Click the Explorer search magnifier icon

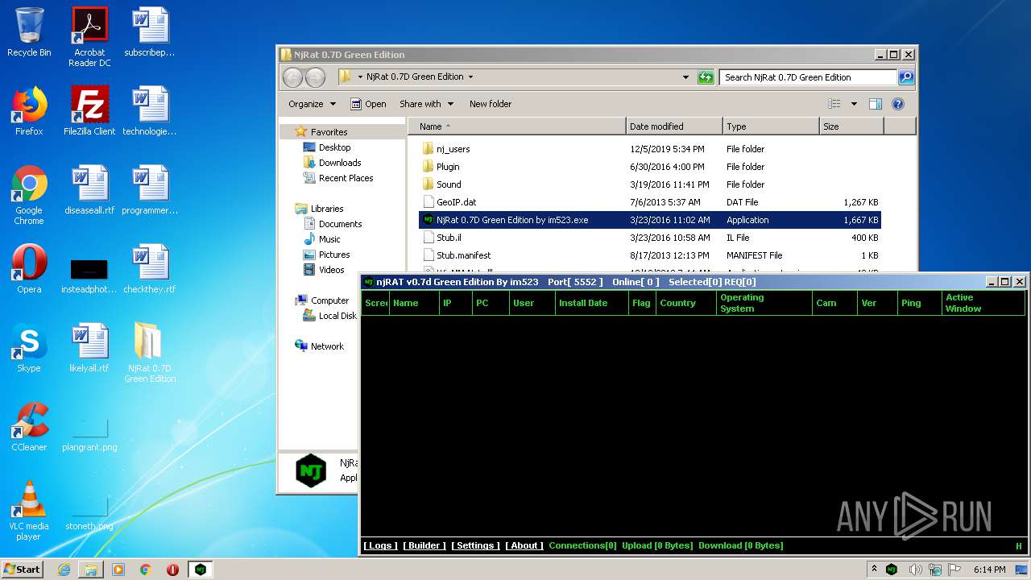tap(906, 77)
